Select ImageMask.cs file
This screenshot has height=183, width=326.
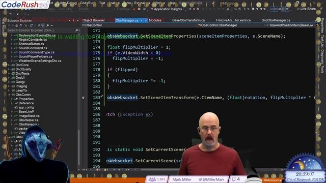point(29,116)
